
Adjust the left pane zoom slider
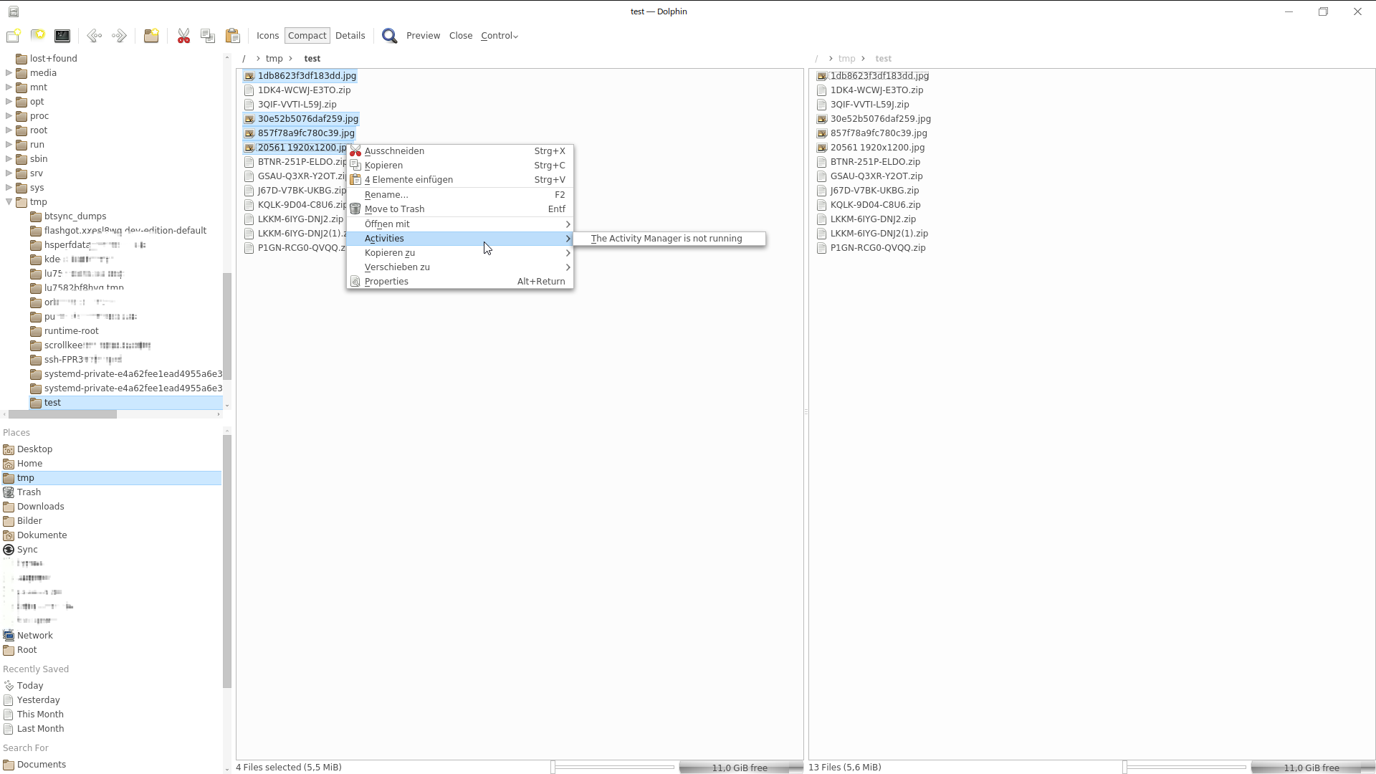[613, 768]
